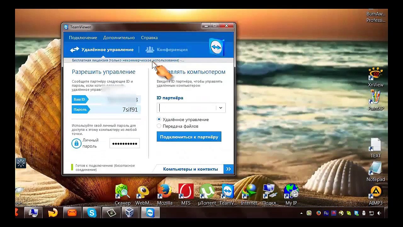Expand the ID партнёра dropdown arrow
This screenshot has height=227, width=403.
click(x=221, y=108)
